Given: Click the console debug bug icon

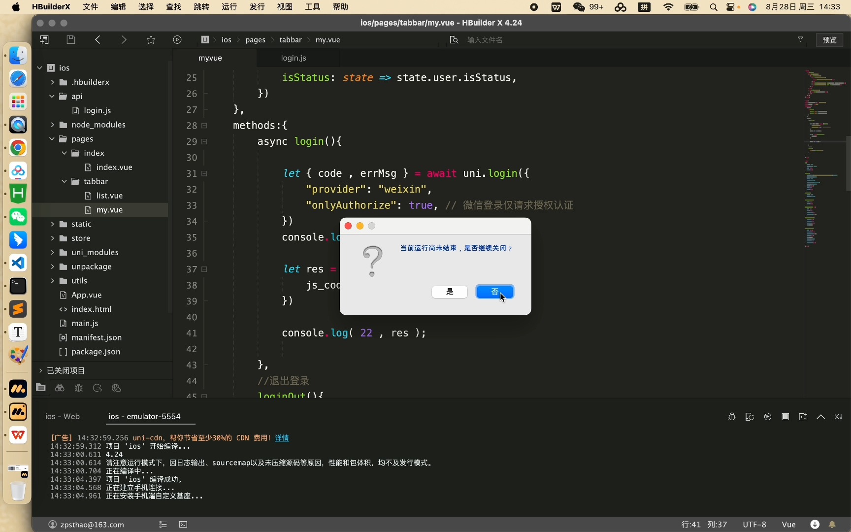Looking at the screenshot, I should pos(732,417).
